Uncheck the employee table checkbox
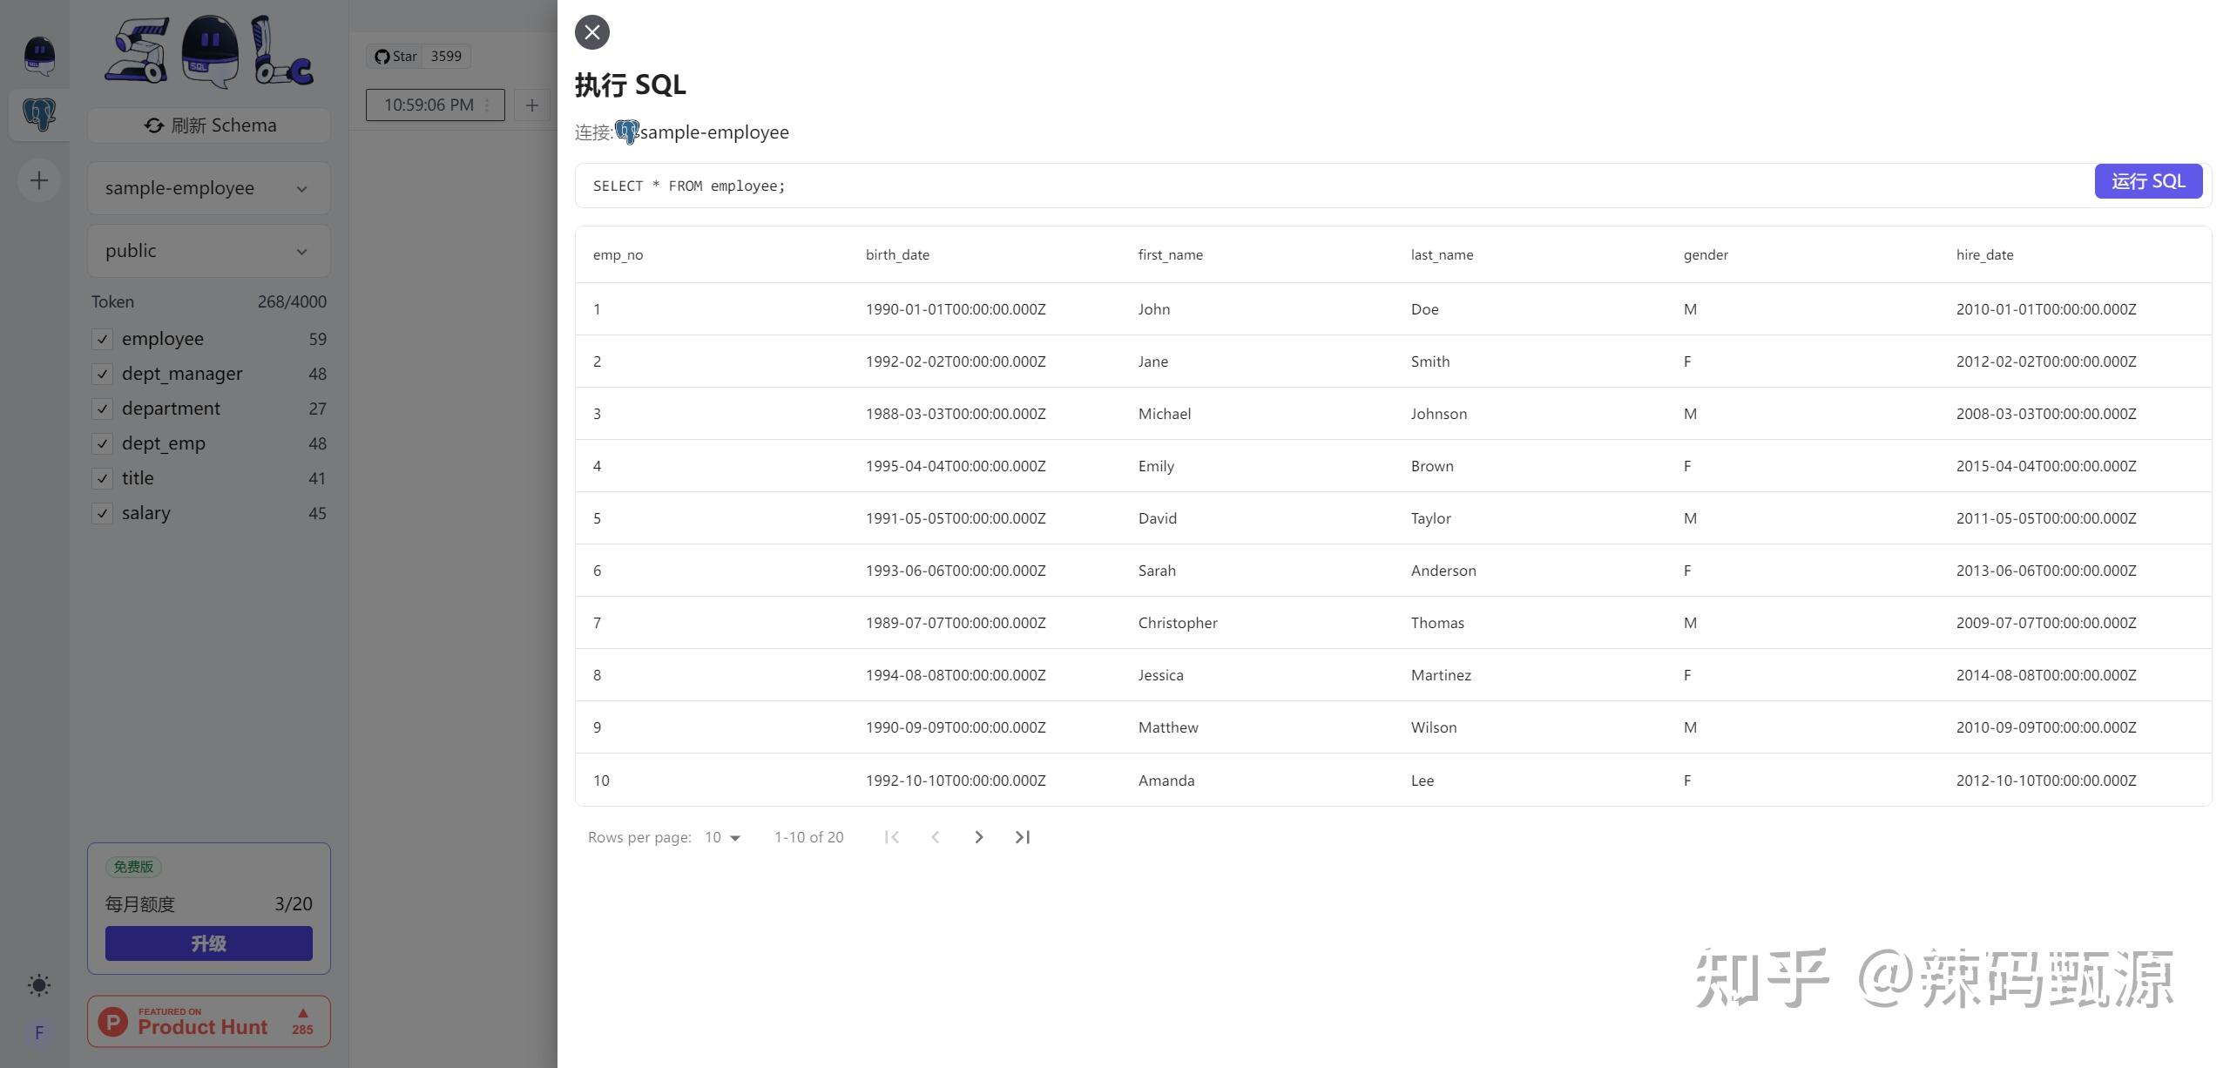 (102, 339)
